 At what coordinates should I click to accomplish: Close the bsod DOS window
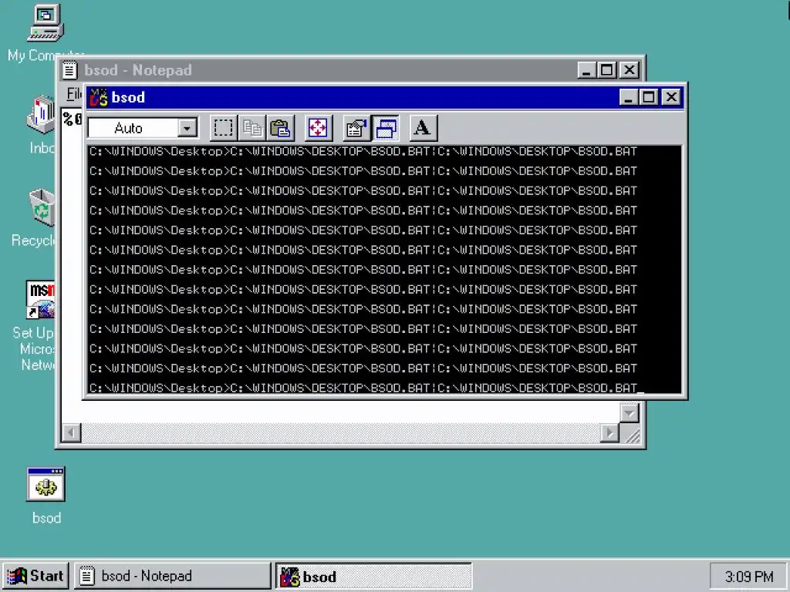[x=671, y=97]
